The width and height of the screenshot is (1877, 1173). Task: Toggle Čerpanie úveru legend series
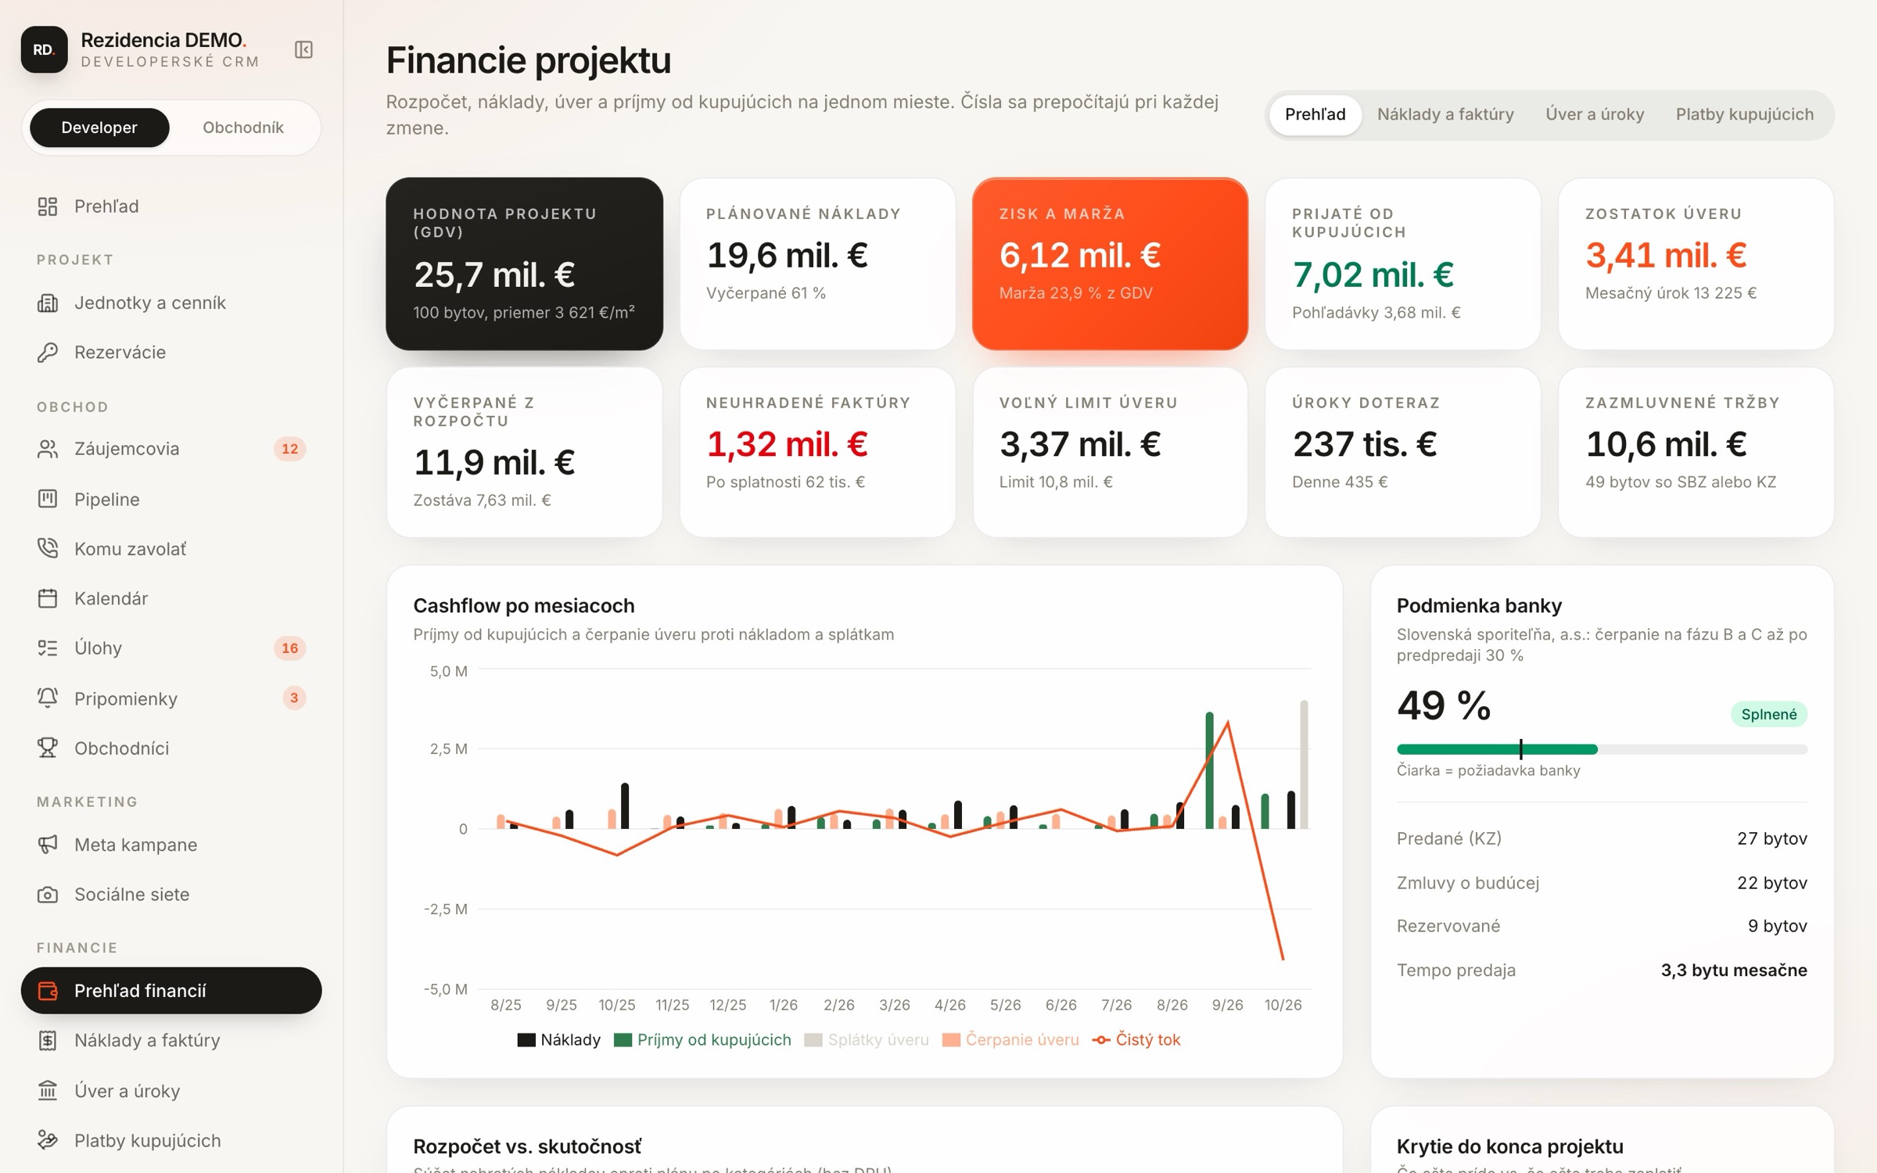pyautogui.click(x=1010, y=1040)
